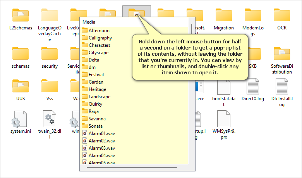
Task: Choose the Savanna folder in the list
Action: pos(96,119)
